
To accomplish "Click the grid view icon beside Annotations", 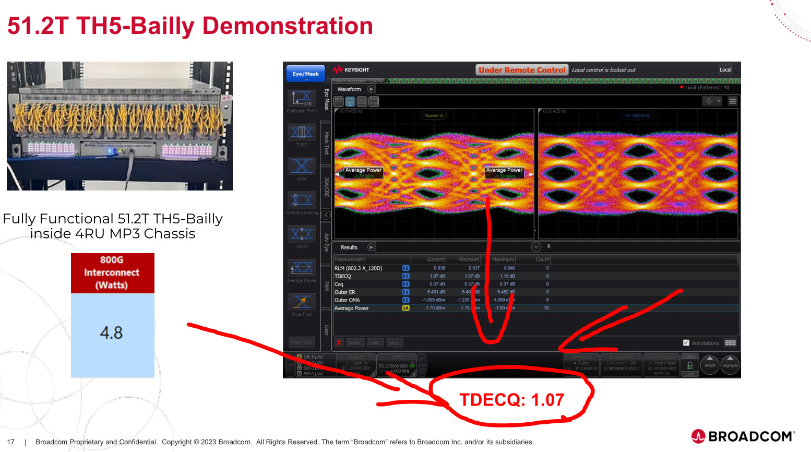I will coord(730,343).
